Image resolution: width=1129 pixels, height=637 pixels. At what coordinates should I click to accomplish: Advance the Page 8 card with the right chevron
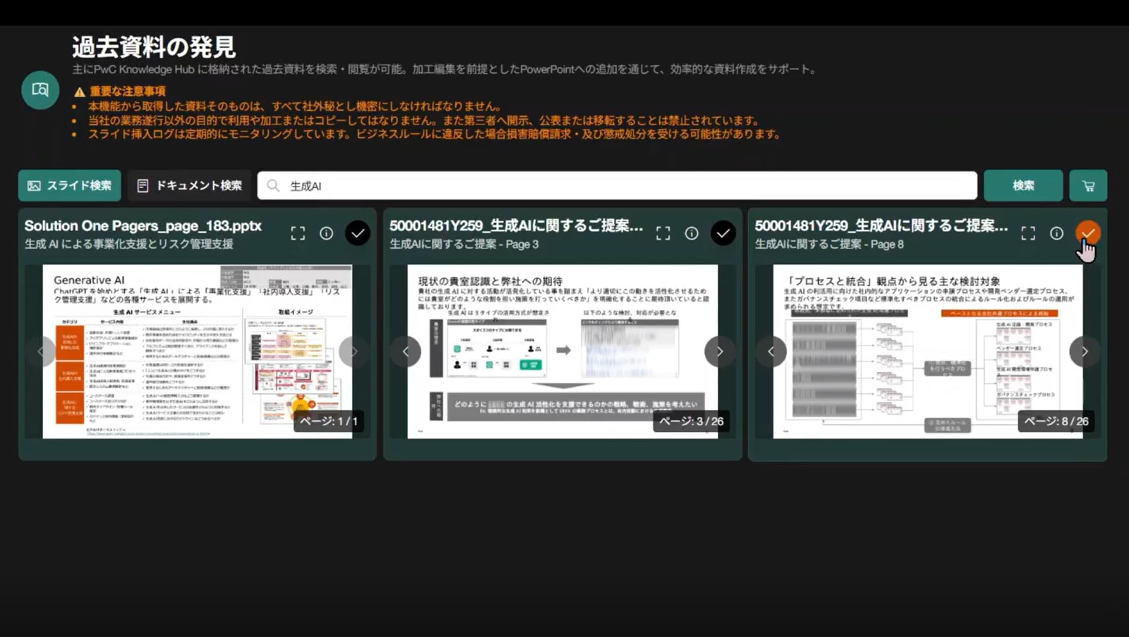[1084, 352]
